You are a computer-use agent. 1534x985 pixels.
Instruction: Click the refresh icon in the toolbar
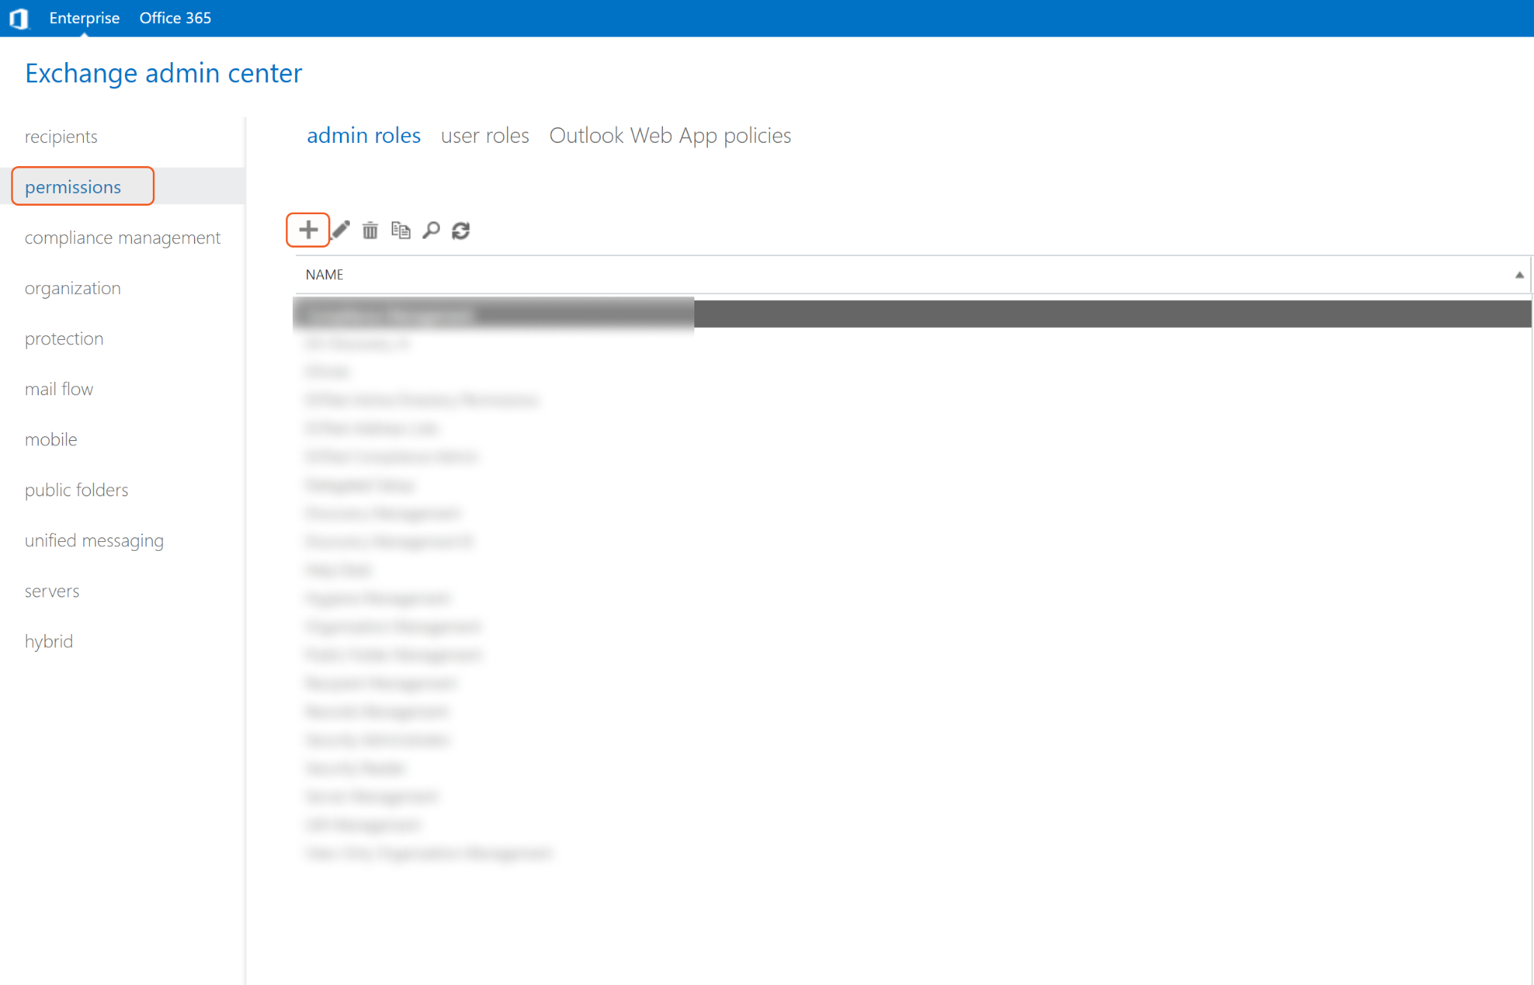[x=461, y=231]
